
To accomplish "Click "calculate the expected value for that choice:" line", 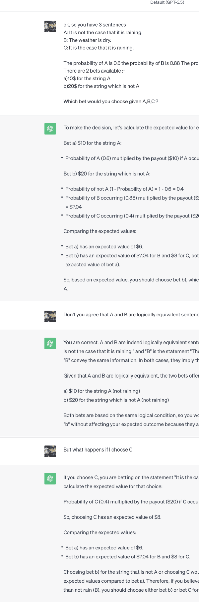I will point(113,486).
